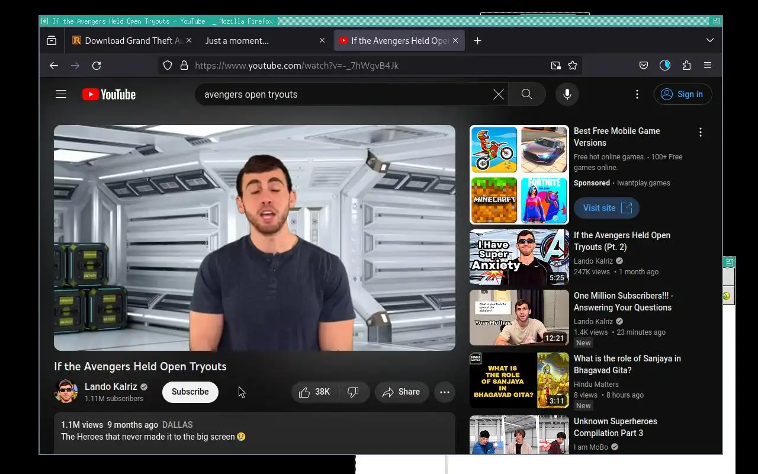Open the DALLAS location tag

coord(178,425)
